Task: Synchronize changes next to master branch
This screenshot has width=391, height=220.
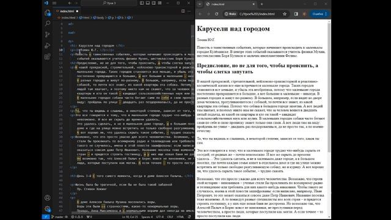Action: click(x=67, y=217)
